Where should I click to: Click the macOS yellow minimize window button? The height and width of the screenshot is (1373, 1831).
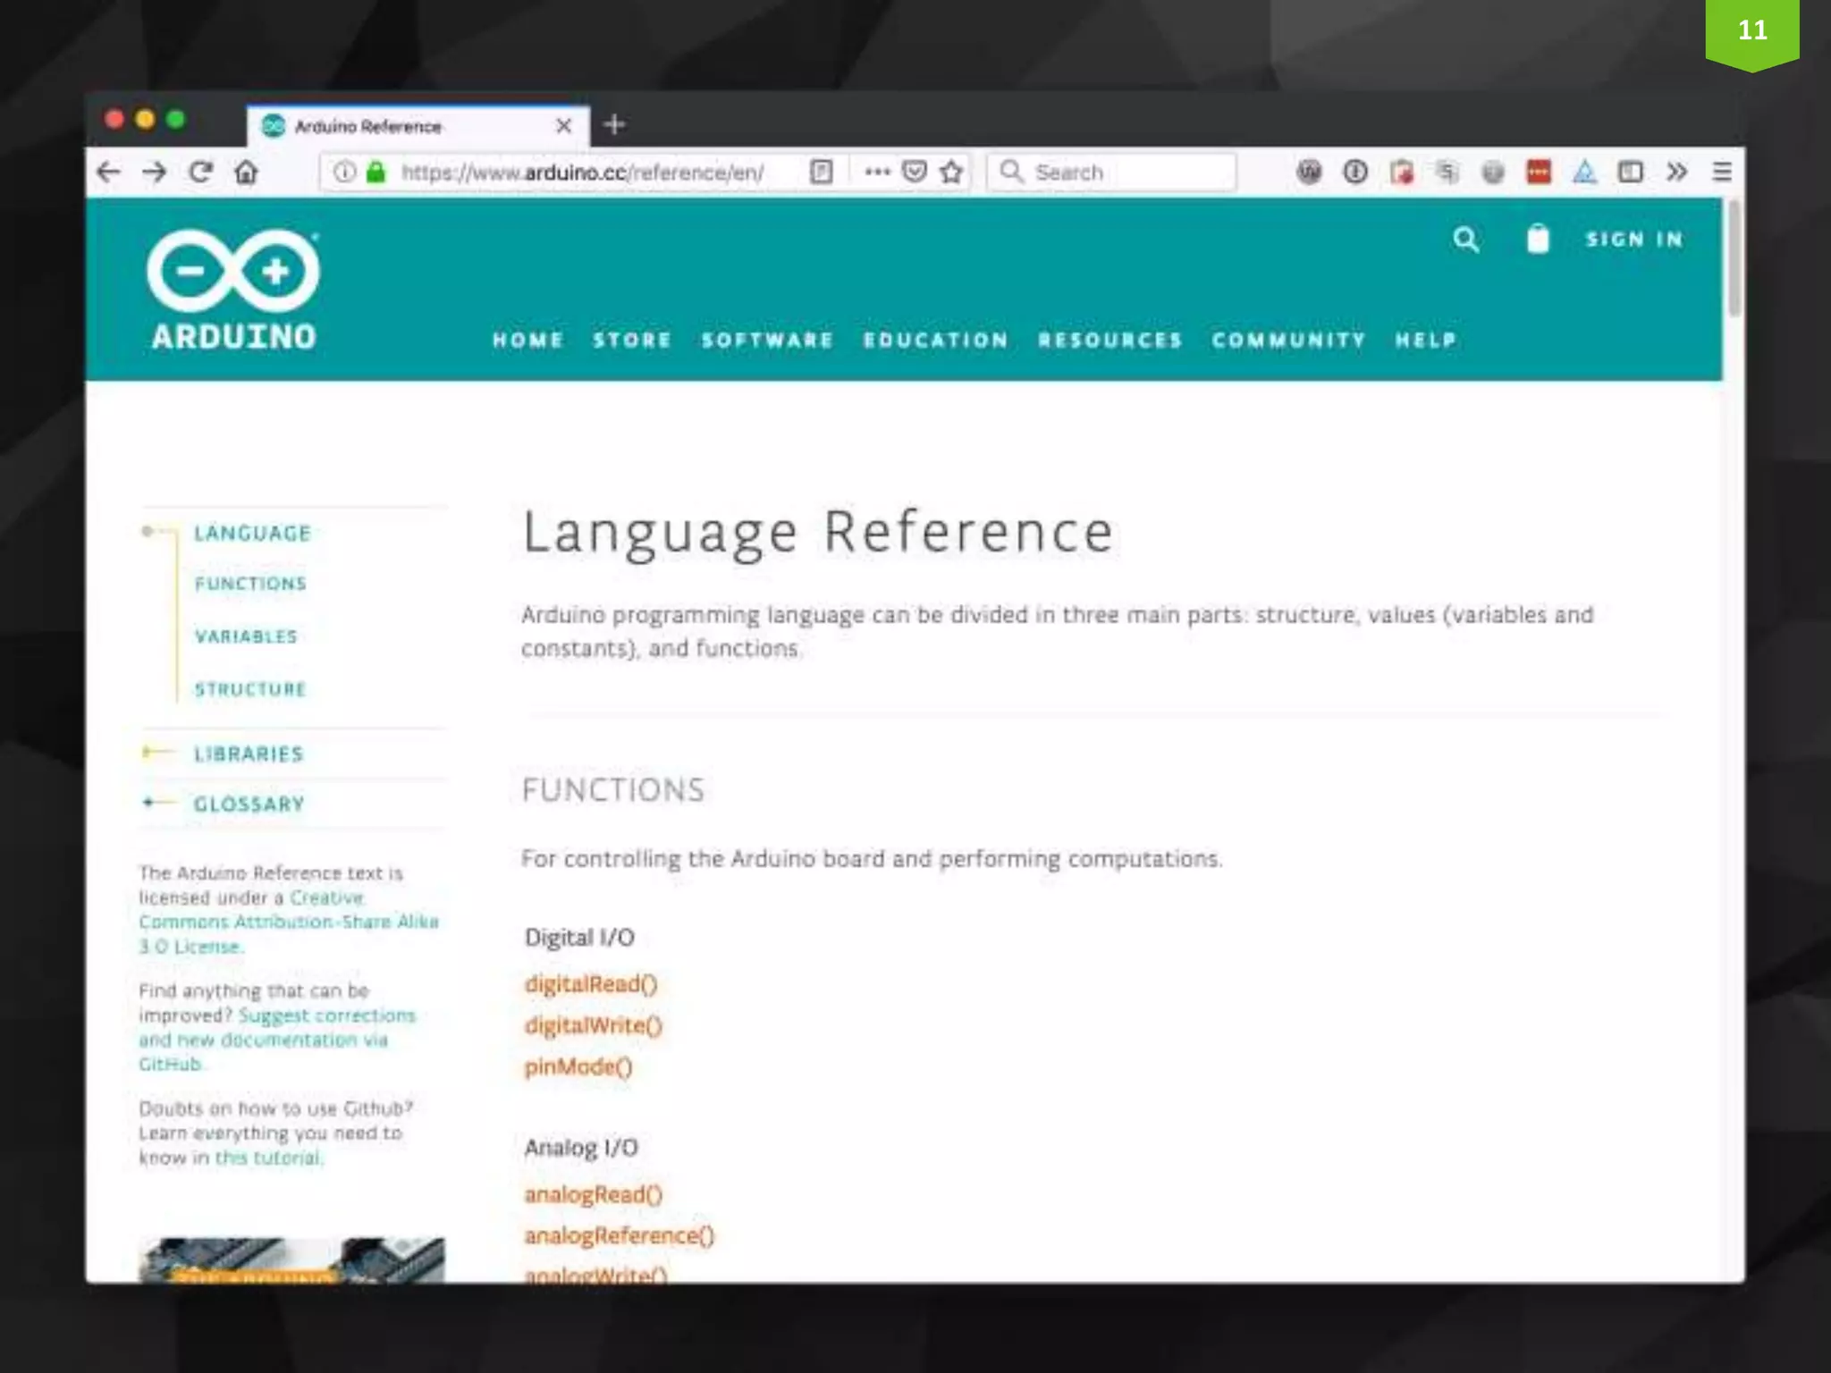click(145, 119)
